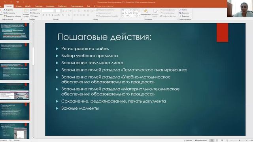The width and height of the screenshot is (253, 142).
Task: Align text left in paragraph group
Action: click(75, 15)
